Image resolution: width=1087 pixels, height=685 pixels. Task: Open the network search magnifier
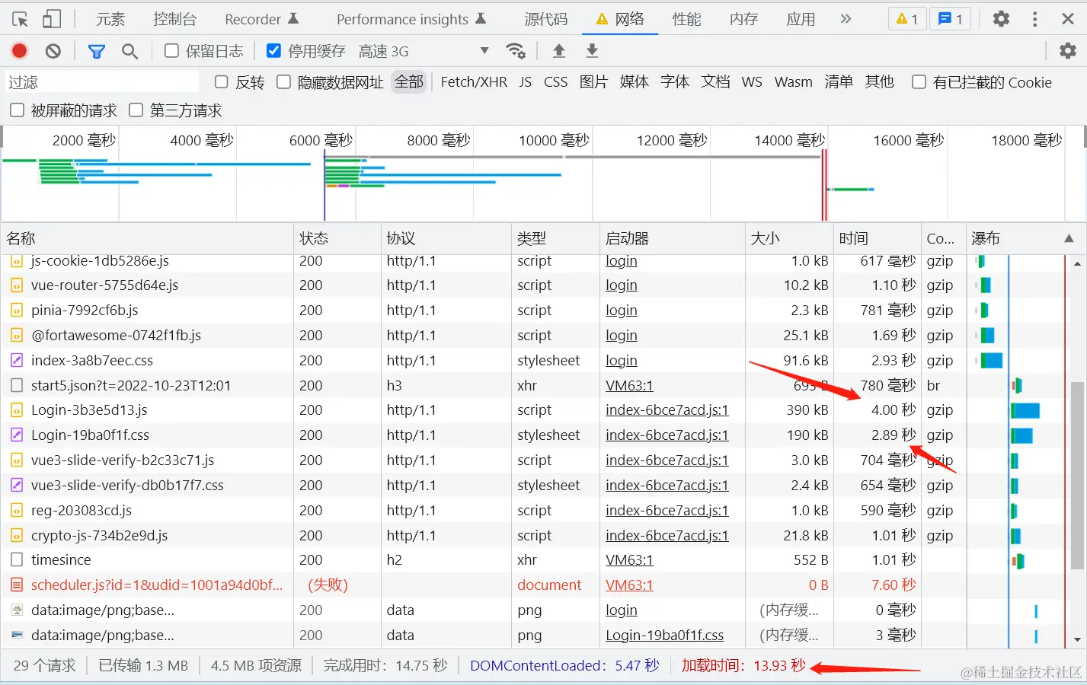pos(130,51)
